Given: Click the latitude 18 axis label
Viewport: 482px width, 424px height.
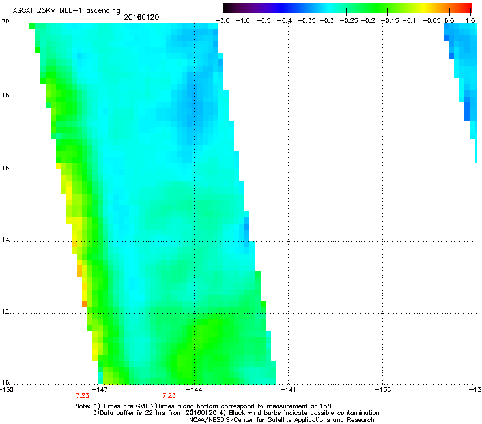Looking at the screenshot, I should click(x=5, y=95).
